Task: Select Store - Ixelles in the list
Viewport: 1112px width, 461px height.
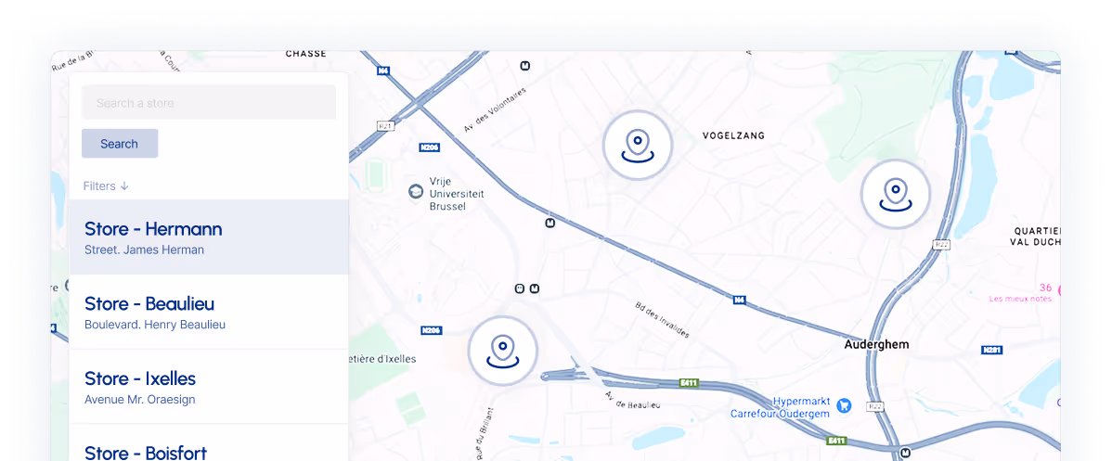Action: click(x=209, y=387)
